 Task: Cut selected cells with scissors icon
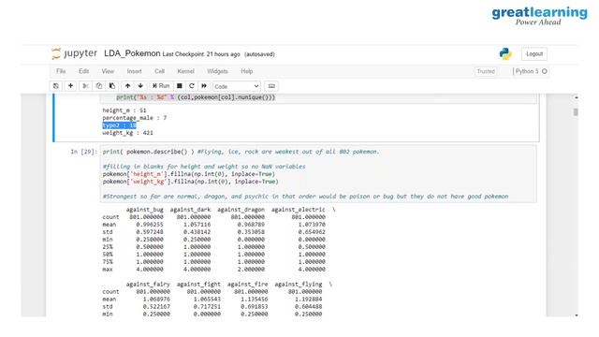coord(85,86)
